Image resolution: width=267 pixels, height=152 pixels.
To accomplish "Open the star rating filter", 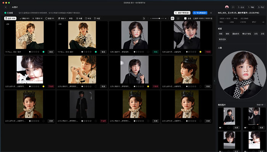I will tap(79, 18).
